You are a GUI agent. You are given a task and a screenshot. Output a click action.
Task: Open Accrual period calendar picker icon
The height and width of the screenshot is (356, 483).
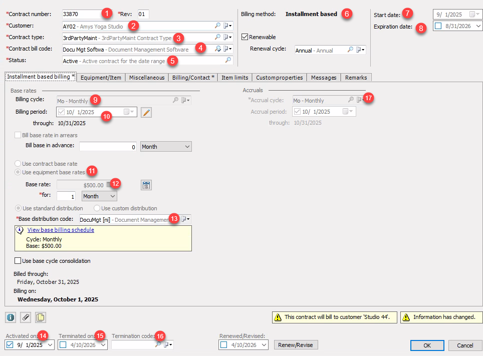point(347,111)
